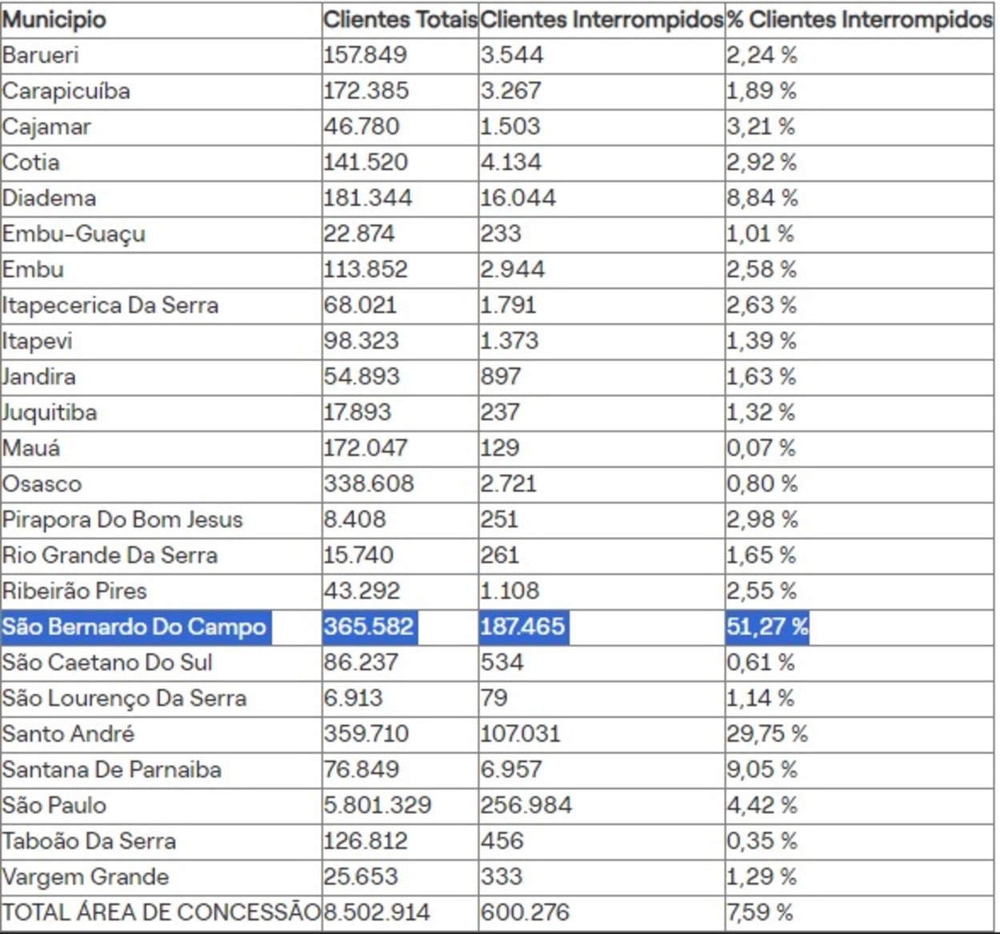Select the highlighted São Bernardo Do Campo cell
1000x934 pixels.
(x=134, y=627)
